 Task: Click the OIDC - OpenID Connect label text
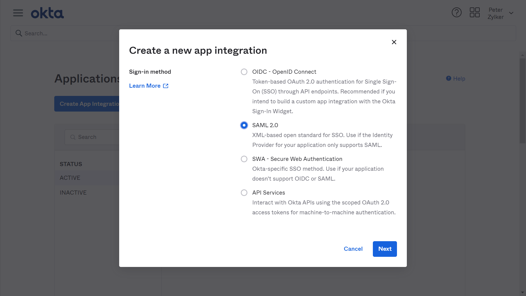284,72
